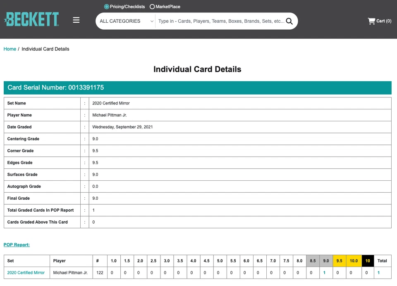Click the card number 122 cell

(x=100, y=273)
